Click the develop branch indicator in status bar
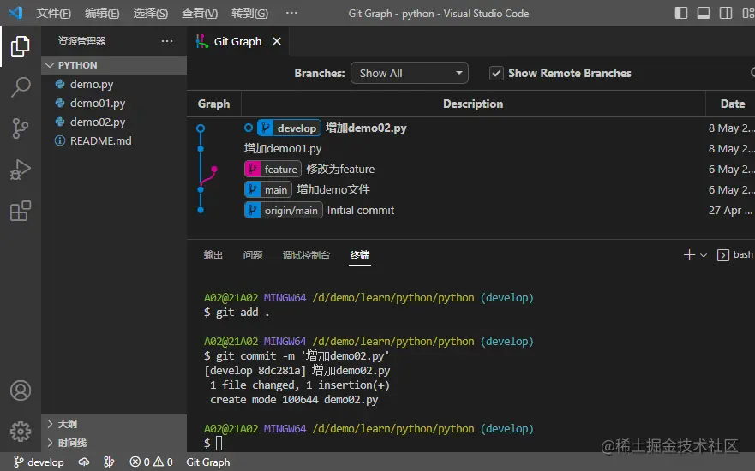Screen dimensions: 755x471 [x=39, y=462]
